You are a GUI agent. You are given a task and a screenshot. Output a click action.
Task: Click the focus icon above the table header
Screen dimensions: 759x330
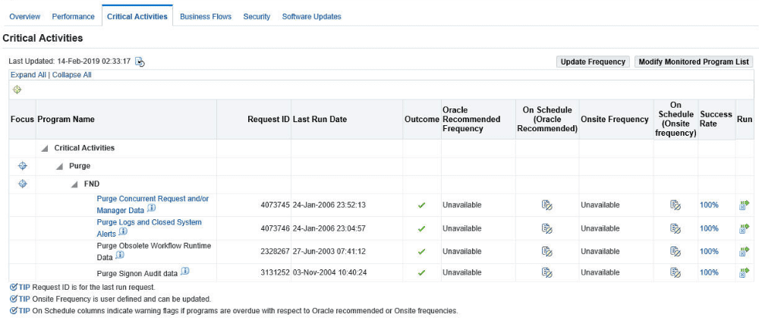pos(17,90)
